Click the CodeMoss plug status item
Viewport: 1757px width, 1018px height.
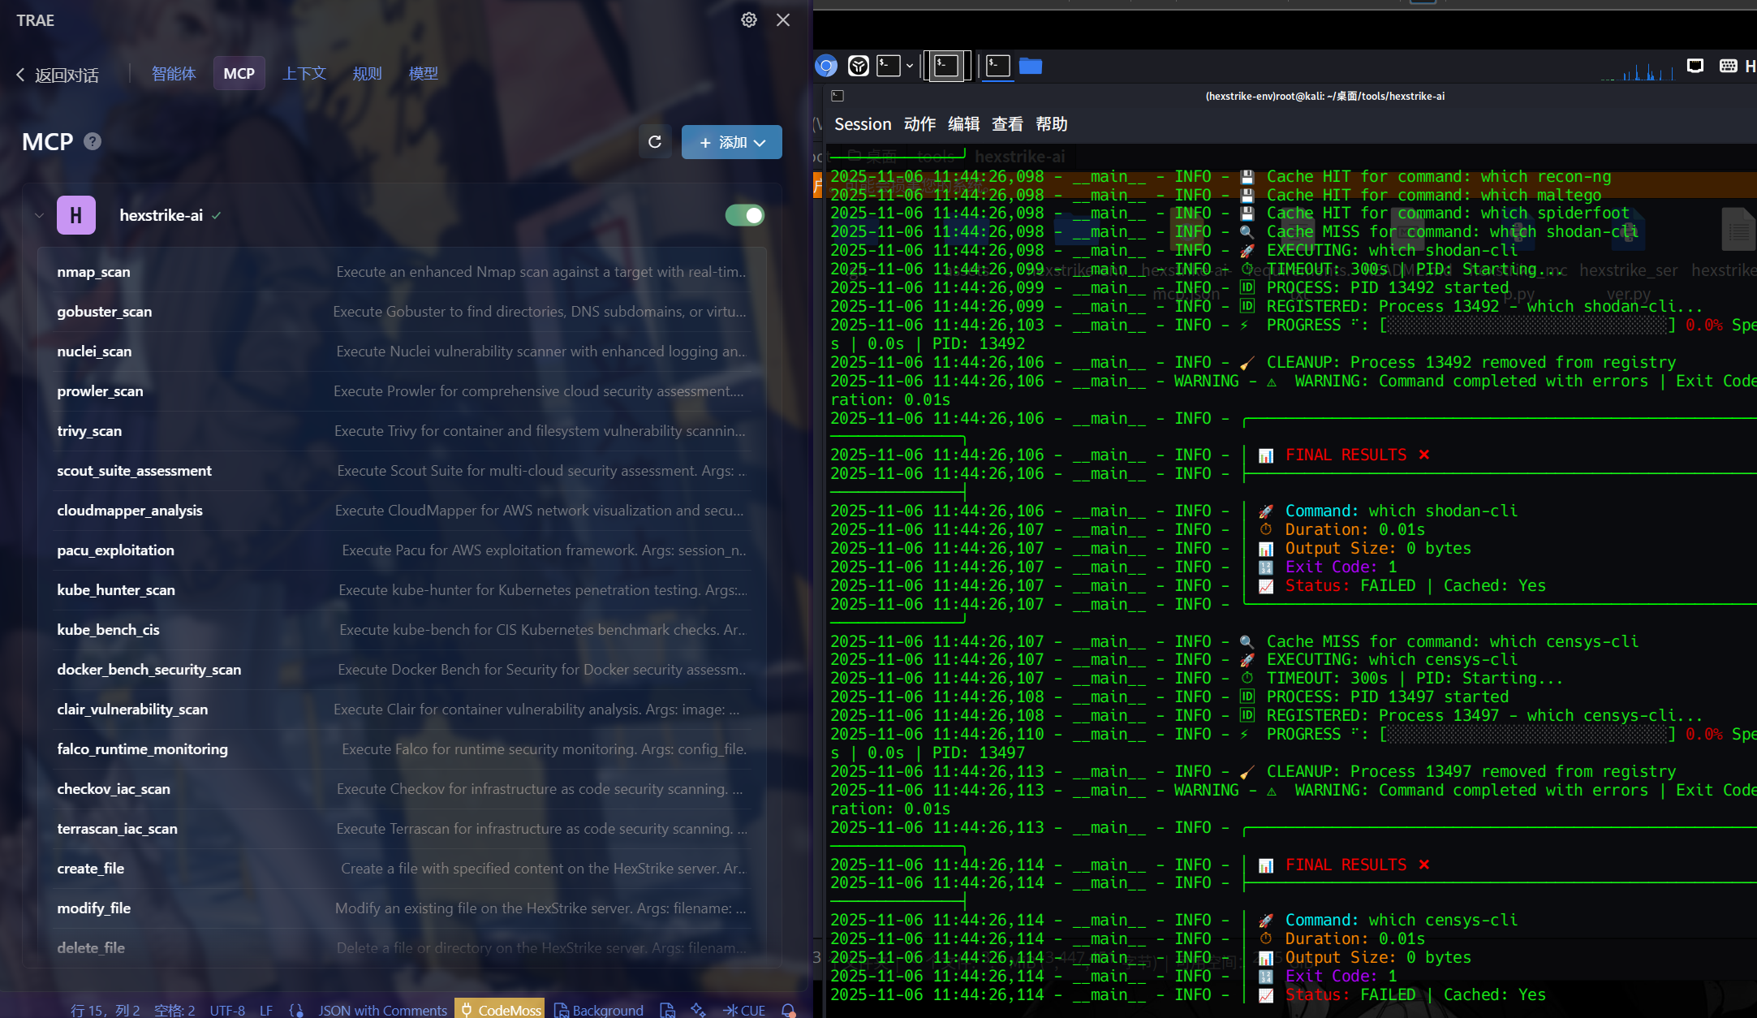(500, 1009)
